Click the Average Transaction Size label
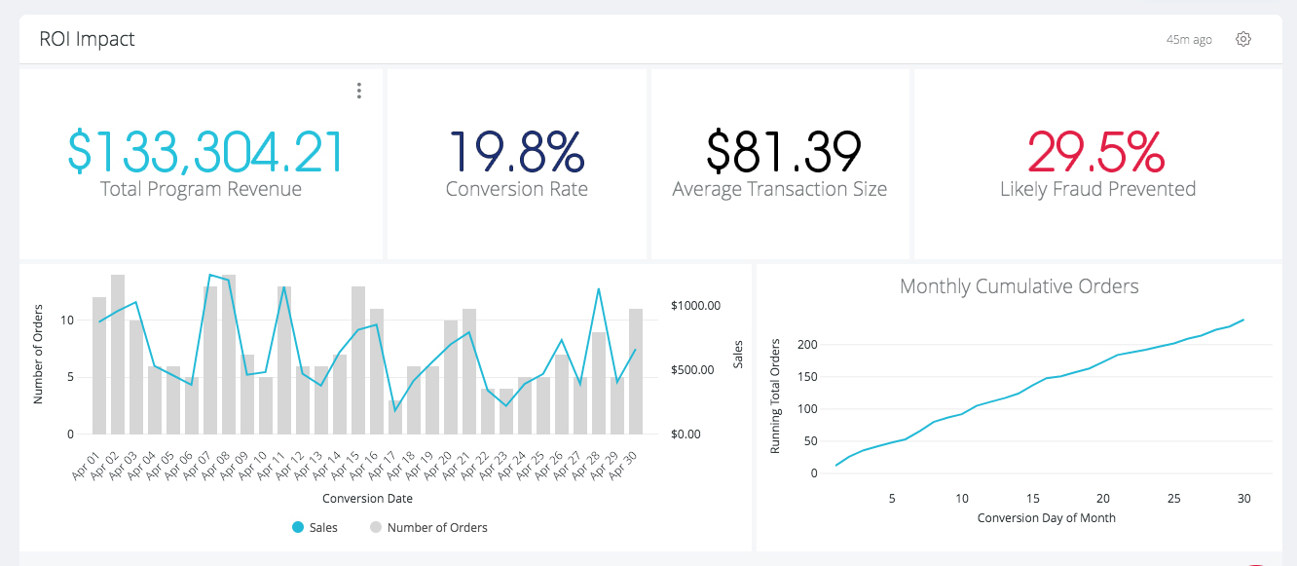Viewport: 1297px width, 566px height. [x=779, y=189]
